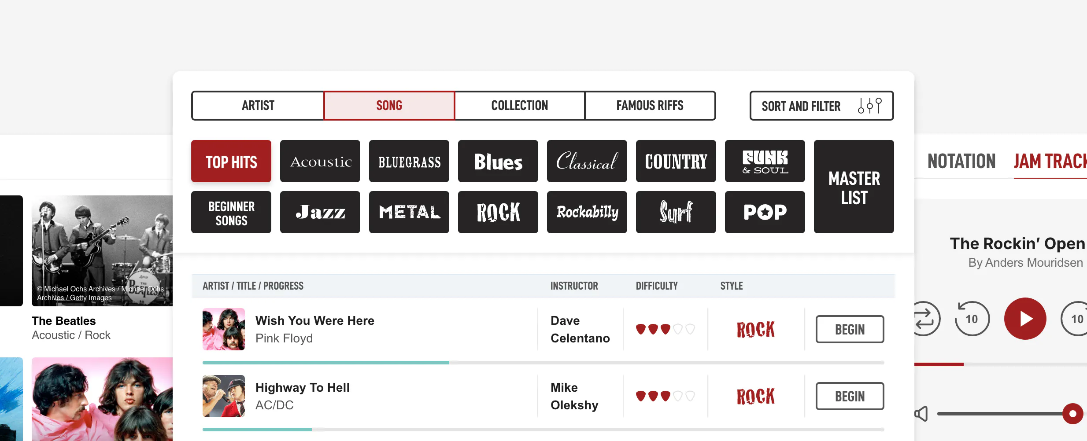1087x441 pixels.
Task: Click the By Anders Mouridsen credit
Action: [1025, 263]
